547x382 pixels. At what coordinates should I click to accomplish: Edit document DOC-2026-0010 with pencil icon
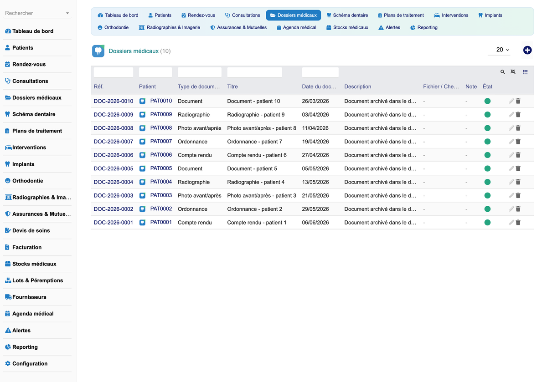pos(511,101)
